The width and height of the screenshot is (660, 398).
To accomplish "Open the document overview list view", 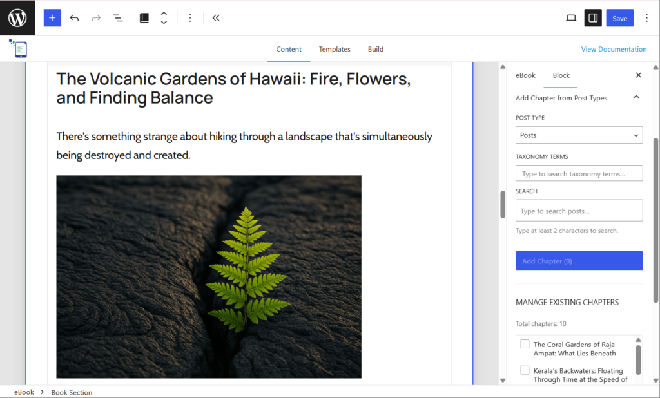I will [118, 17].
